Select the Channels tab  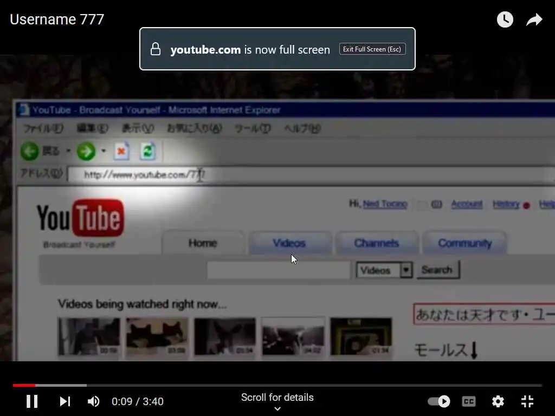[x=377, y=243]
